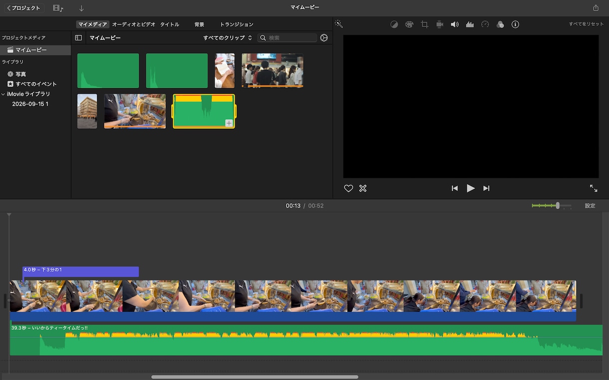The width and height of the screenshot is (609, 380).
Task: Click the horizontal timeline scrollbar
Action: point(255,377)
